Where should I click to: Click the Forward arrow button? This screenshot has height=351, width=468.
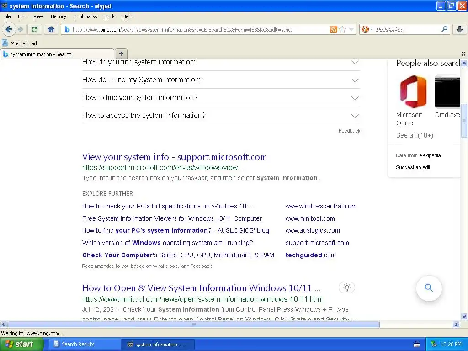click(20, 29)
